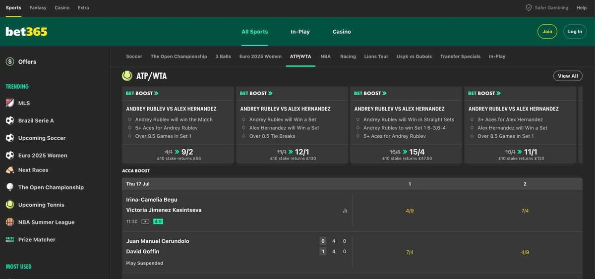Click the NBA Summer League basketball icon
The width and height of the screenshot is (595, 279).
10,222
